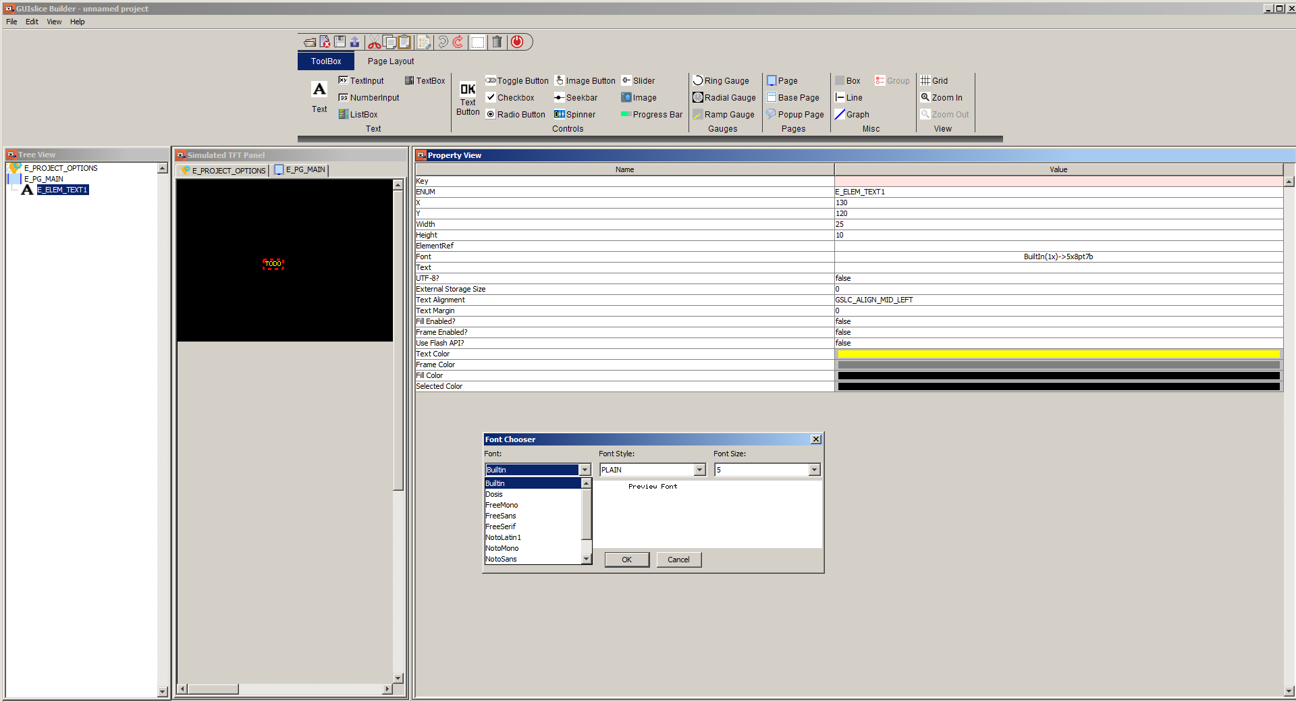This screenshot has height=702, width=1296.
Task: Choose NotoLatin1 in the font list
Action: (x=533, y=537)
